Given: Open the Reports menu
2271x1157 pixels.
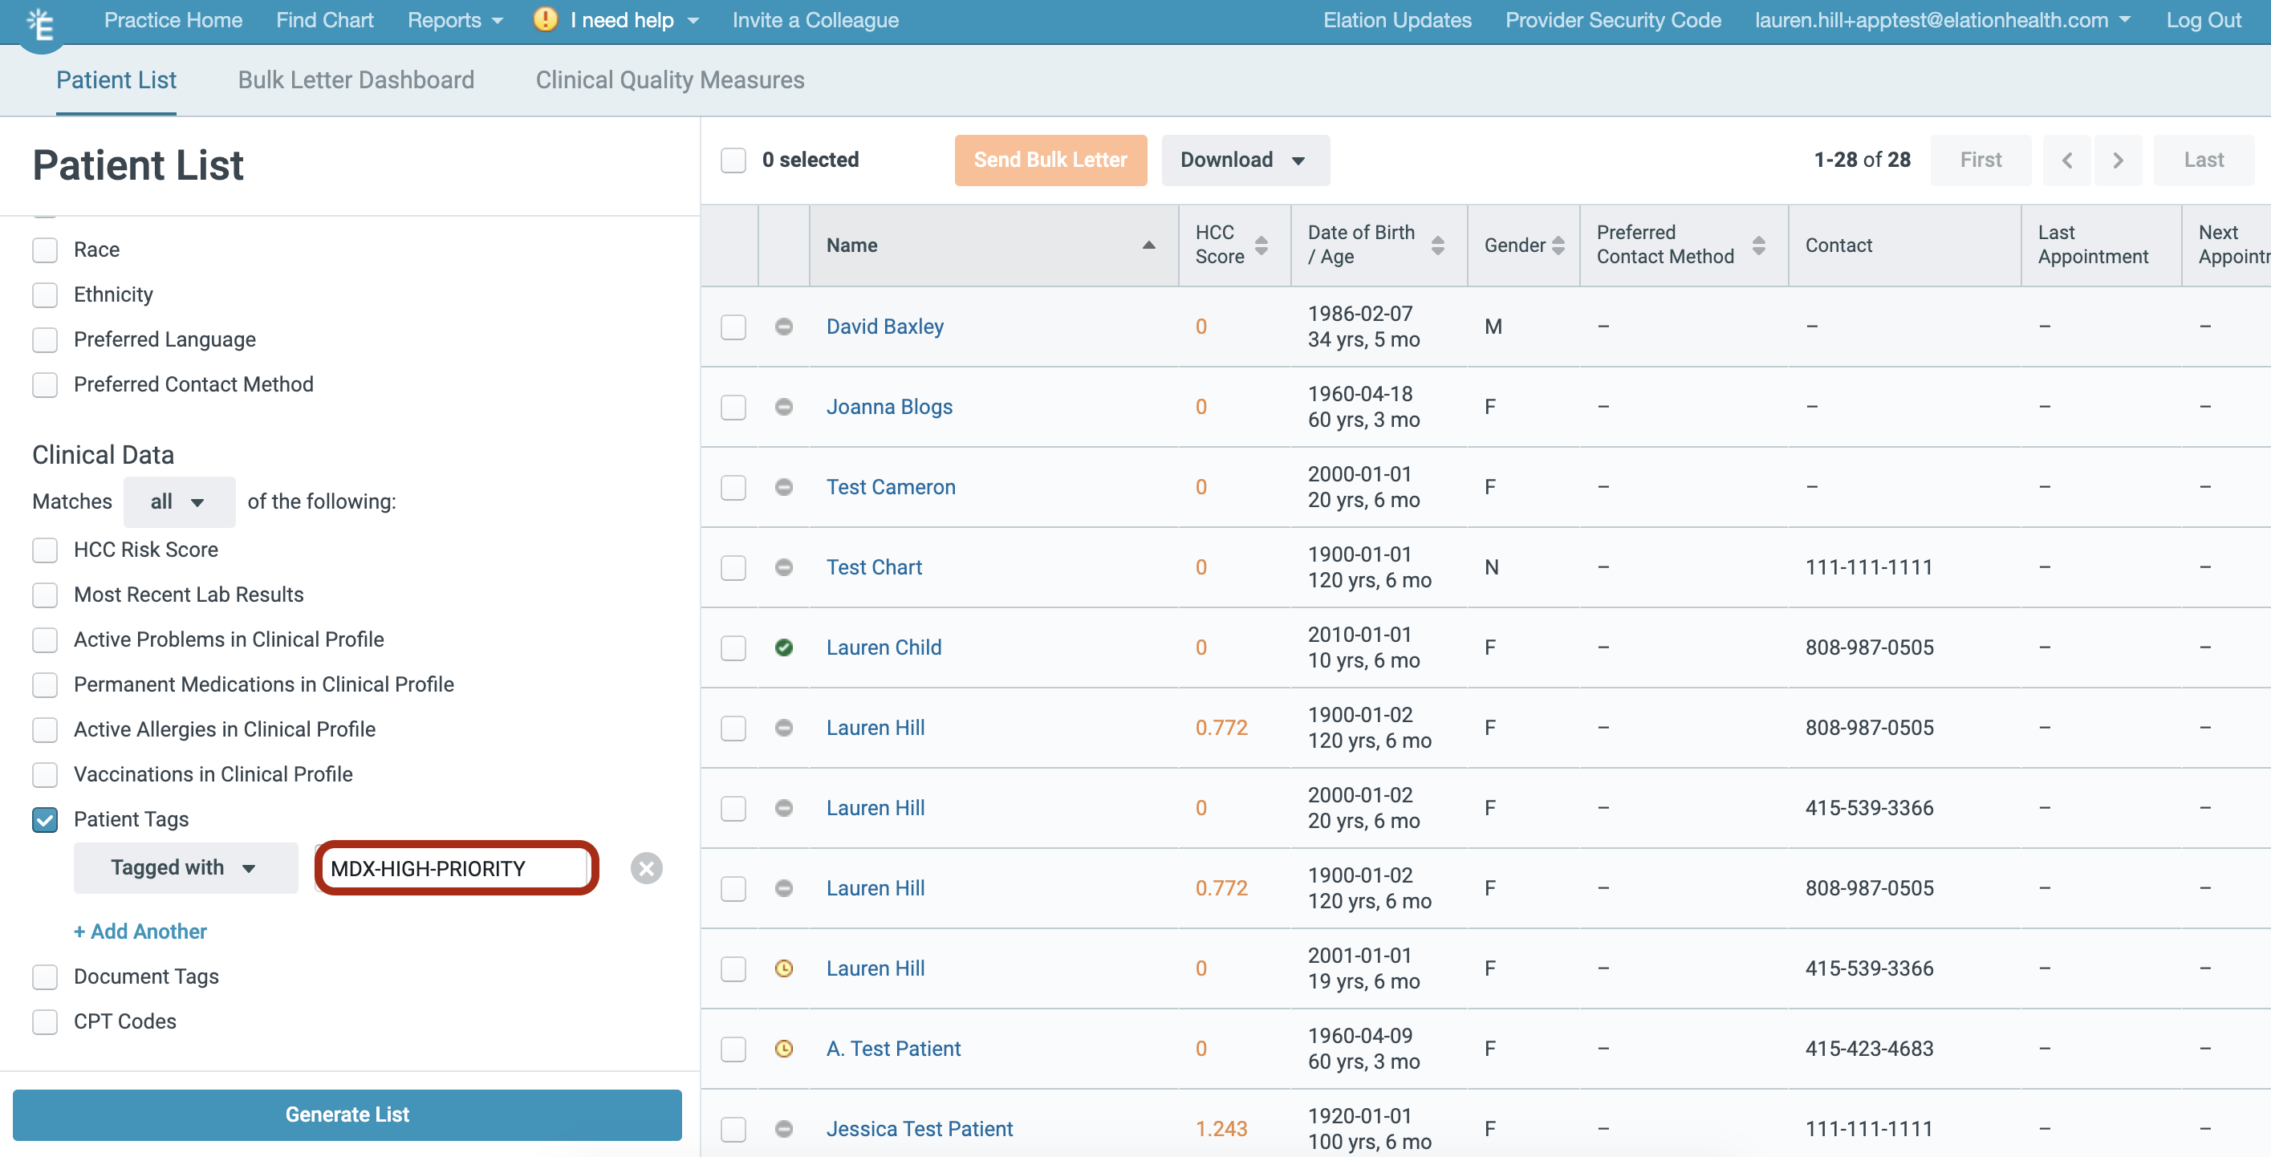Looking at the screenshot, I should point(454,20).
